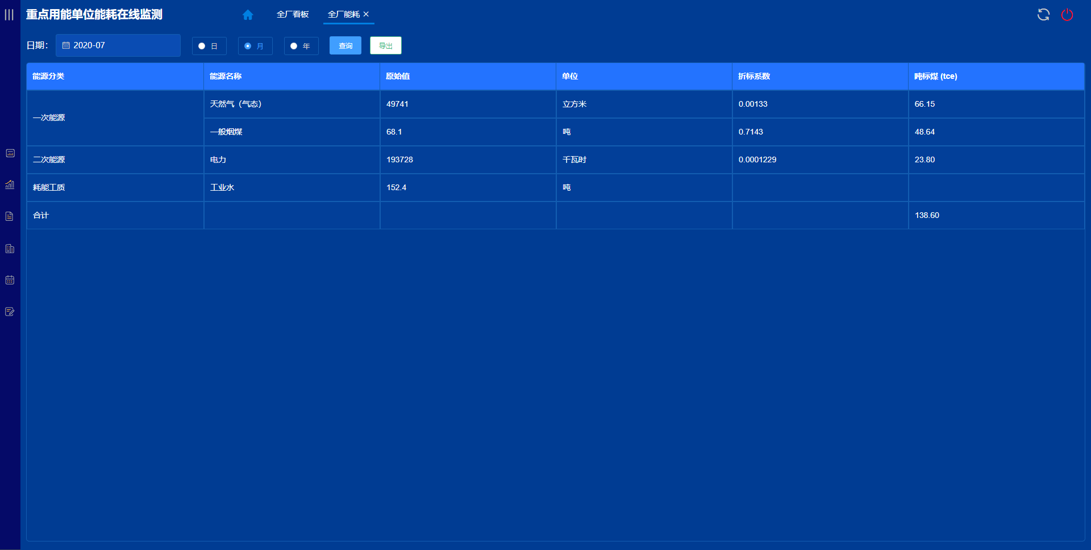This screenshot has width=1091, height=550.
Task: Open the sidebar bar chart icon
Action: [10, 184]
